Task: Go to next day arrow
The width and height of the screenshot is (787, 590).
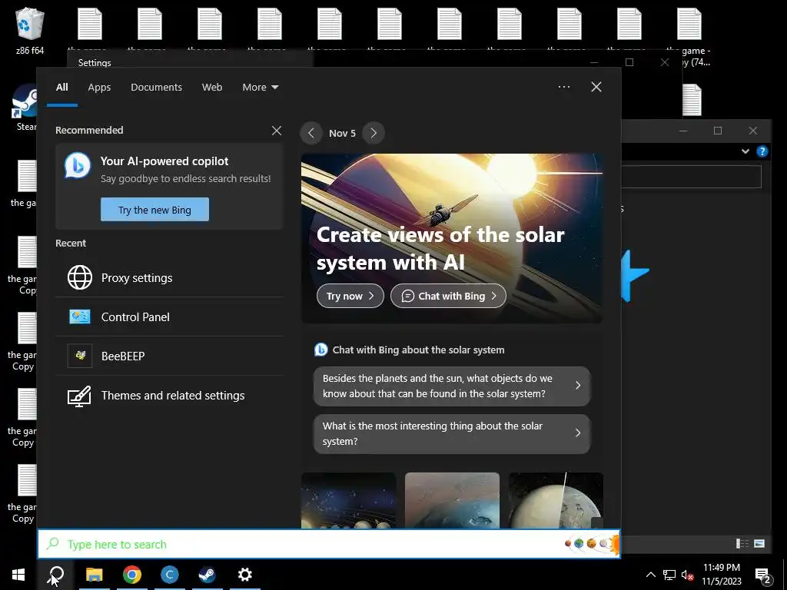Action: click(x=374, y=133)
